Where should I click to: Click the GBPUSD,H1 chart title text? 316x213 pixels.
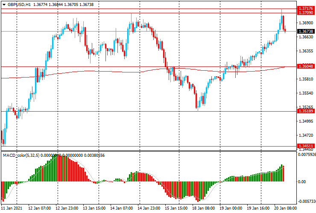[19, 4]
